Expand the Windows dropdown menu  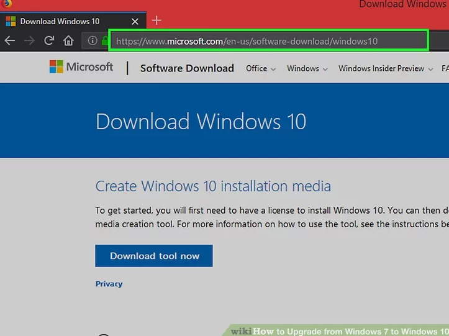307,68
